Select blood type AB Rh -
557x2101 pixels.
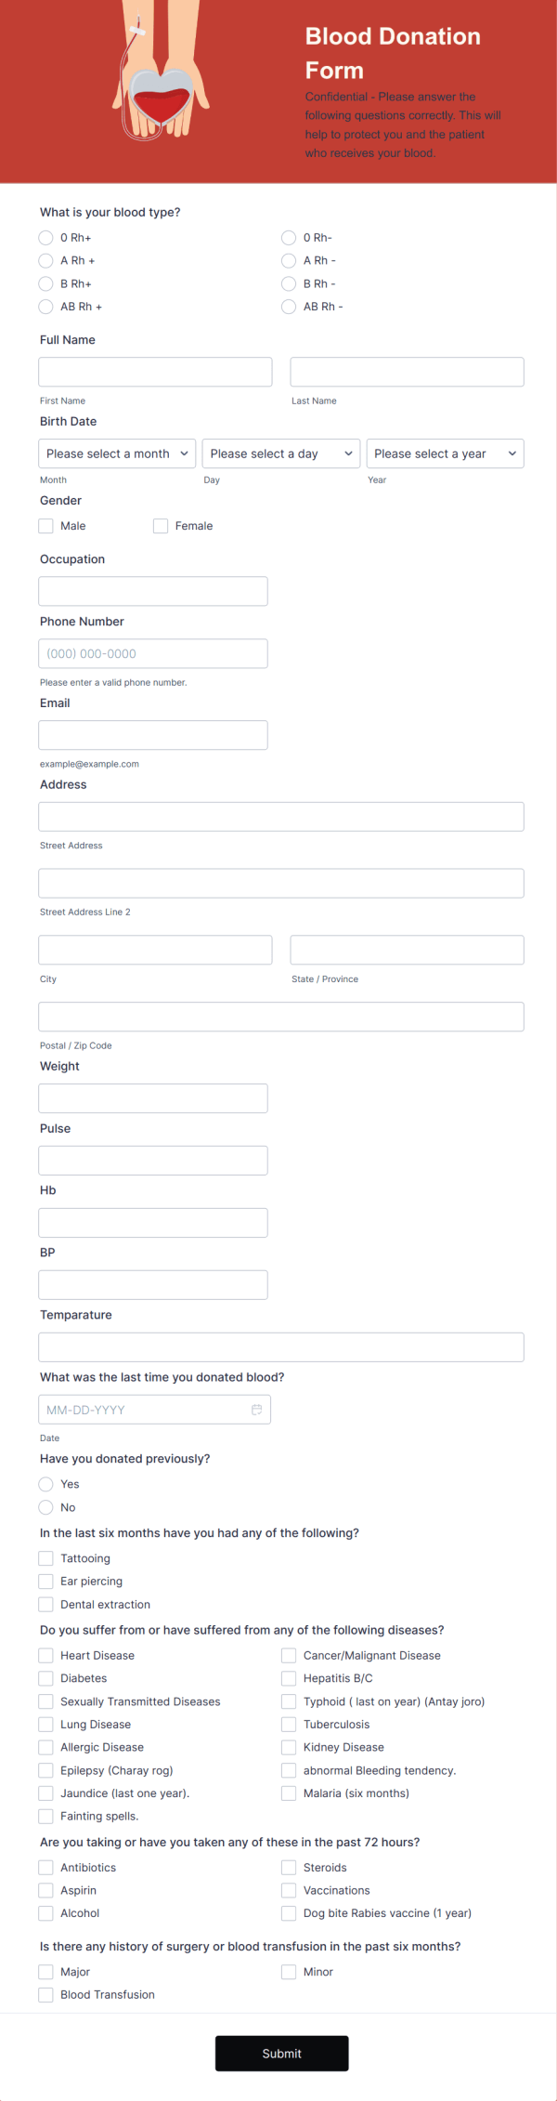pos(289,307)
